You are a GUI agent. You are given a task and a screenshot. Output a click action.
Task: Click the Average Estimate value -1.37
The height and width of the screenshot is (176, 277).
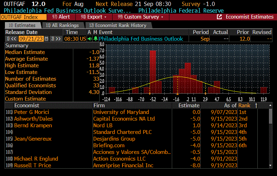pyautogui.click(x=93, y=59)
